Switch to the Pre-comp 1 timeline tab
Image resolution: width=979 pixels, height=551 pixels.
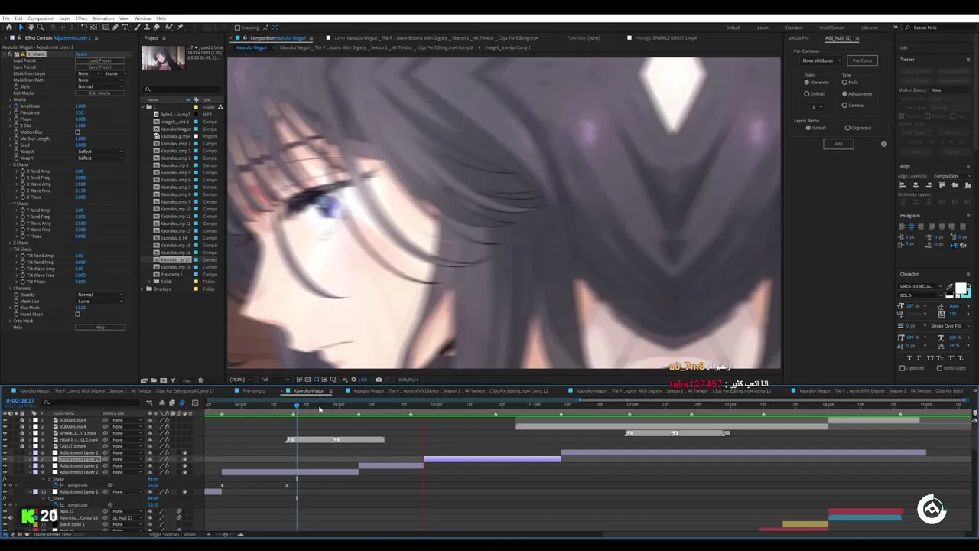(x=253, y=391)
